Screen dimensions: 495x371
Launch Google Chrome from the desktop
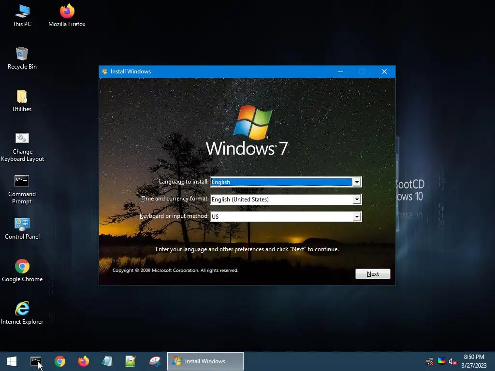[x=22, y=271]
